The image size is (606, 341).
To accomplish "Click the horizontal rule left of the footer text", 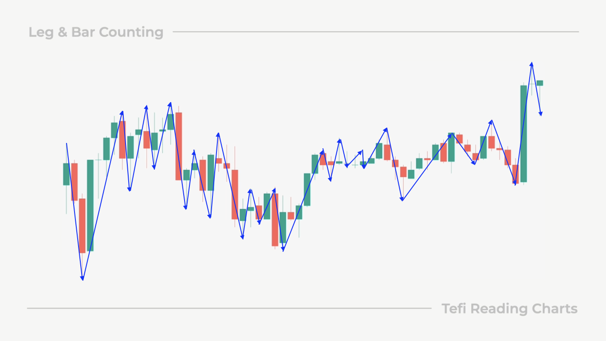I will (229, 308).
